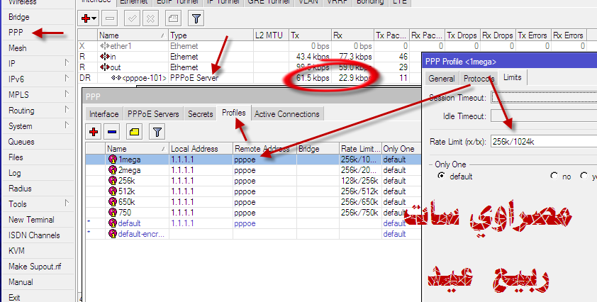This screenshot has width=597, height=302.
Task: Open PPP in the sidebar menu
Action: pos(16,33)
